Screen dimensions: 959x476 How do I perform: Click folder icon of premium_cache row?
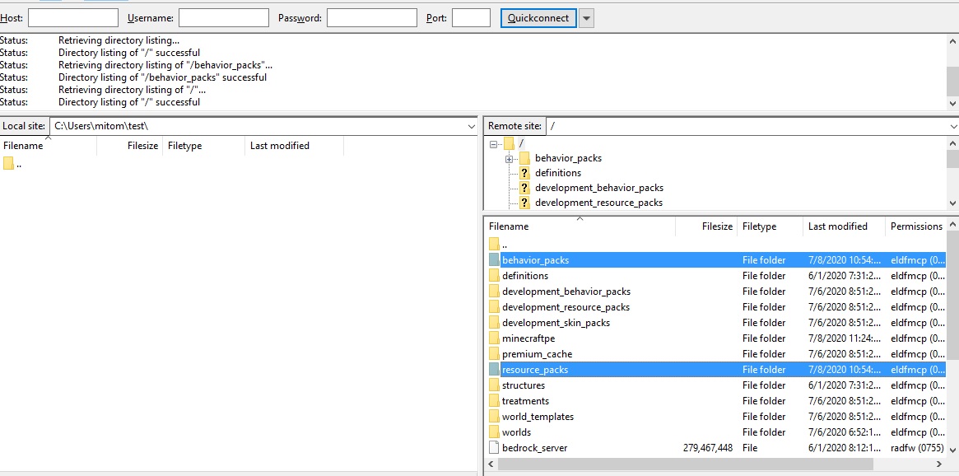[494, 353]
